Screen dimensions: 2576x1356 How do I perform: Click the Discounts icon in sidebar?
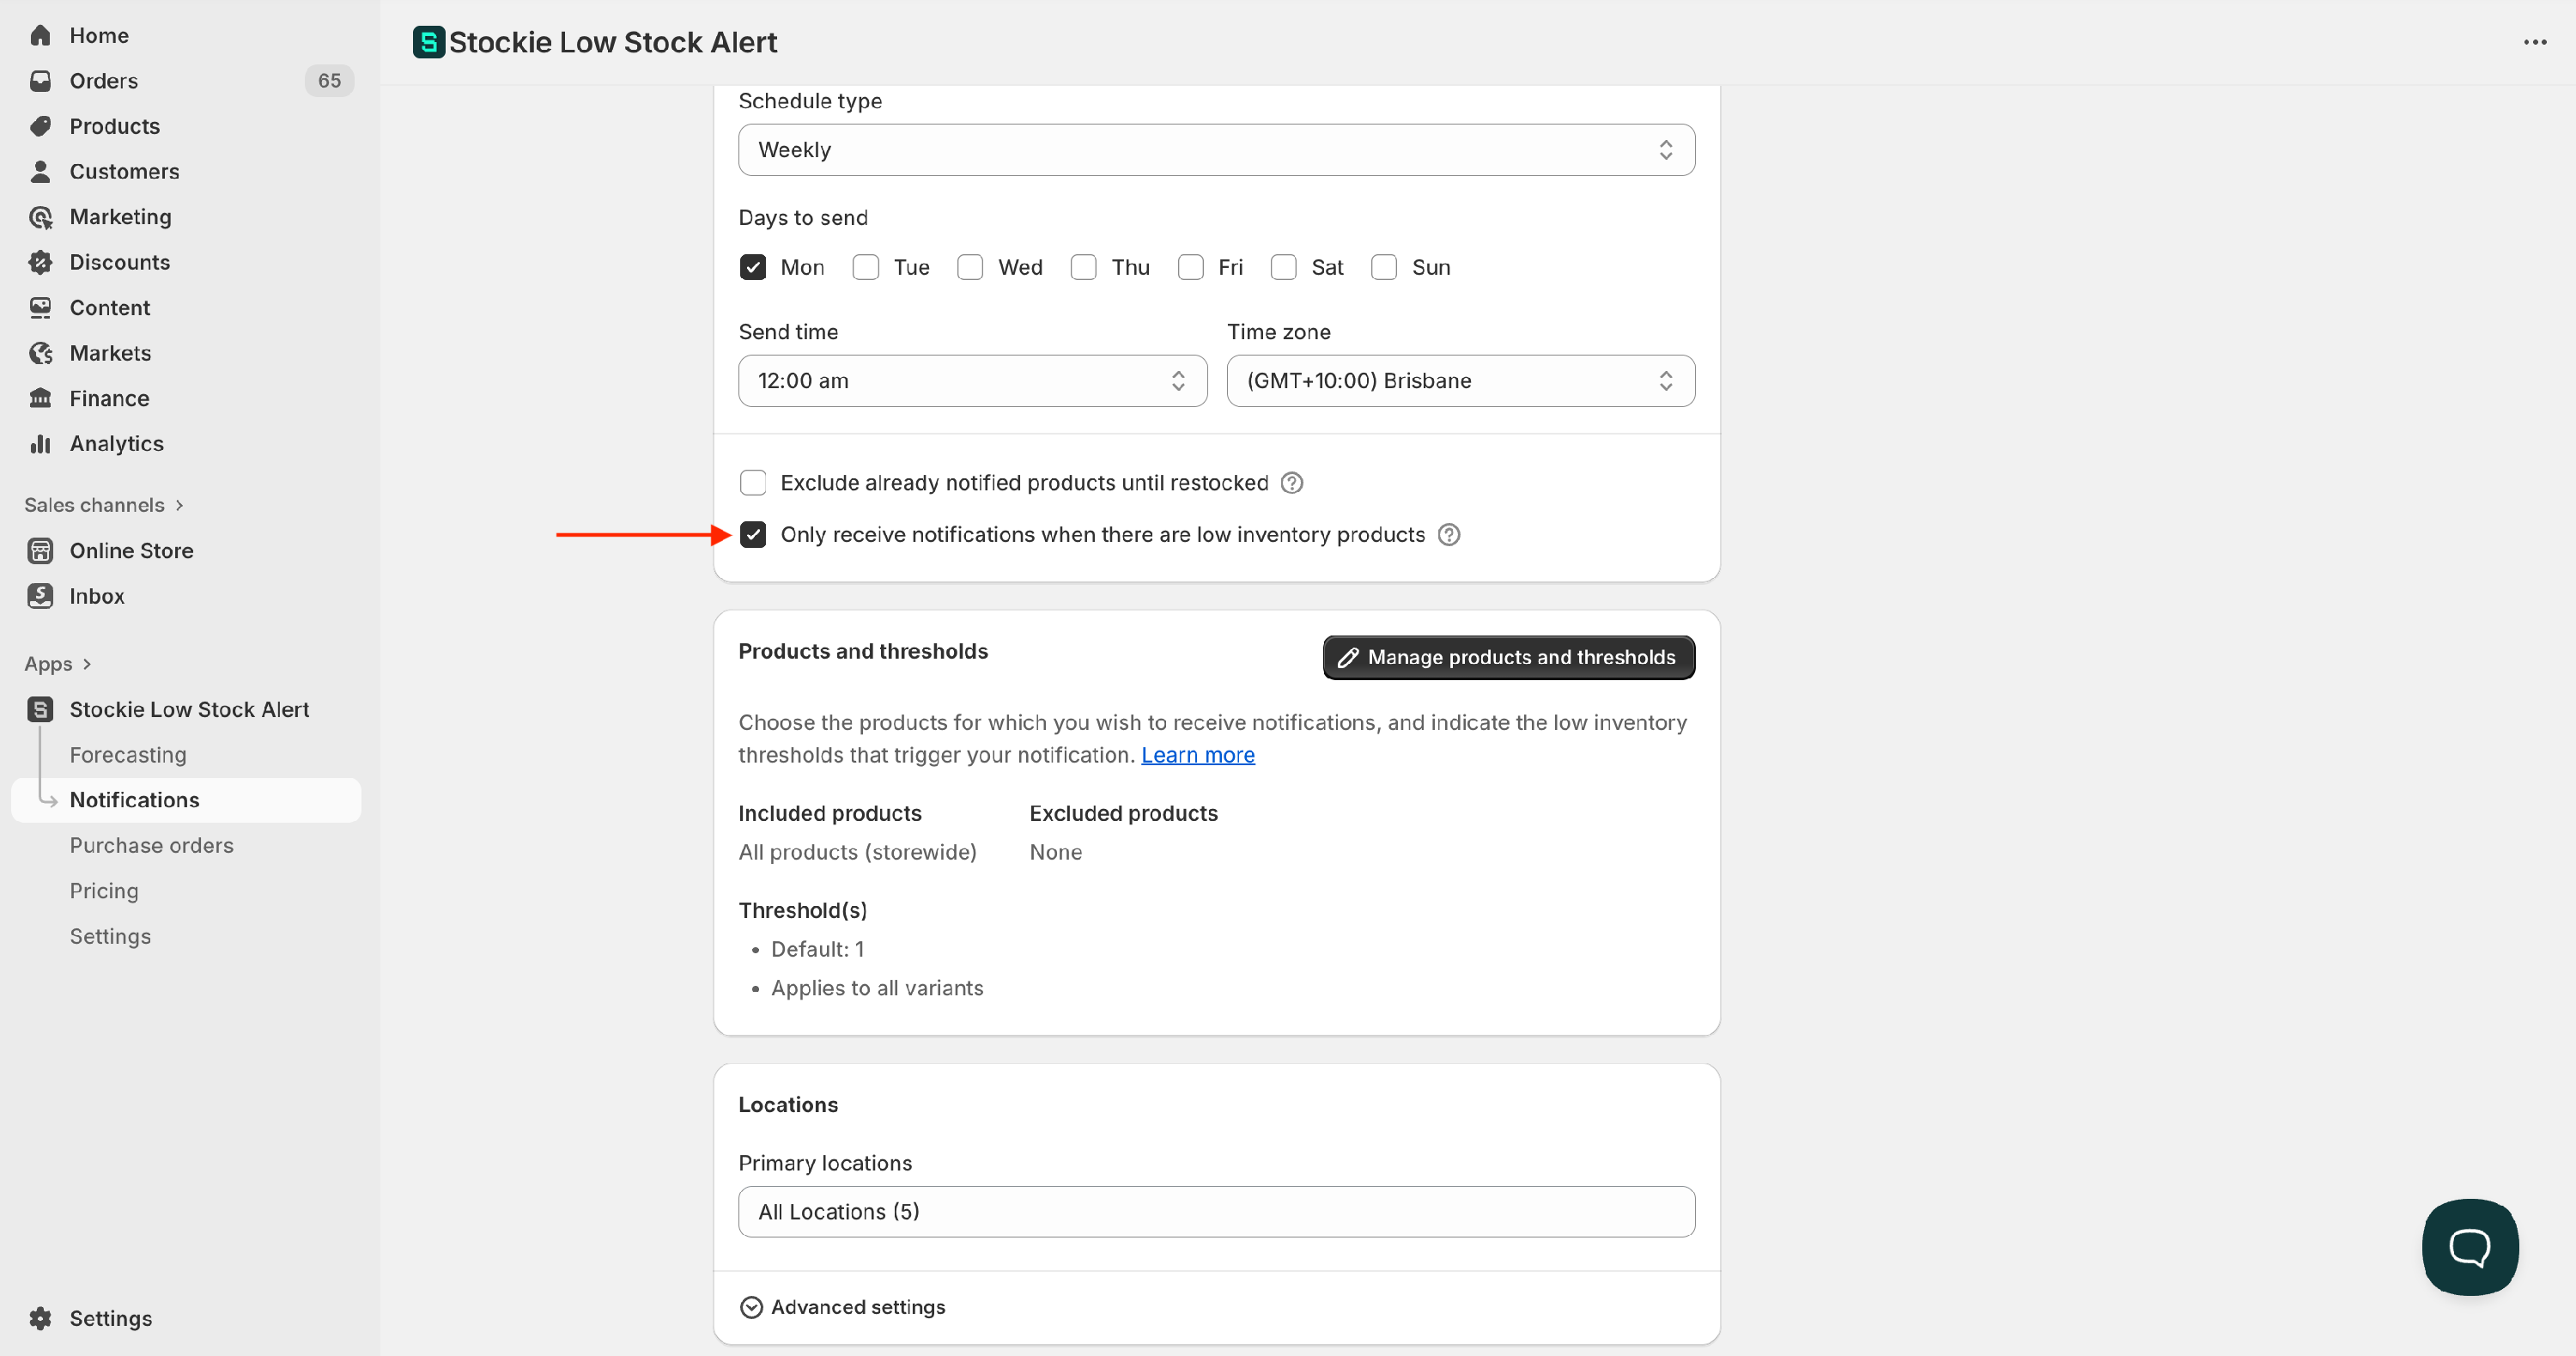40,262
